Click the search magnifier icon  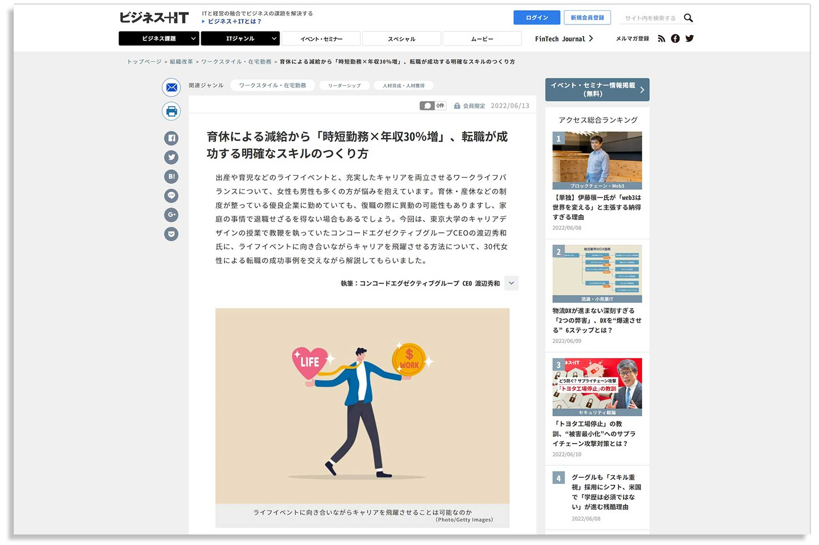(x=688, y=18)
